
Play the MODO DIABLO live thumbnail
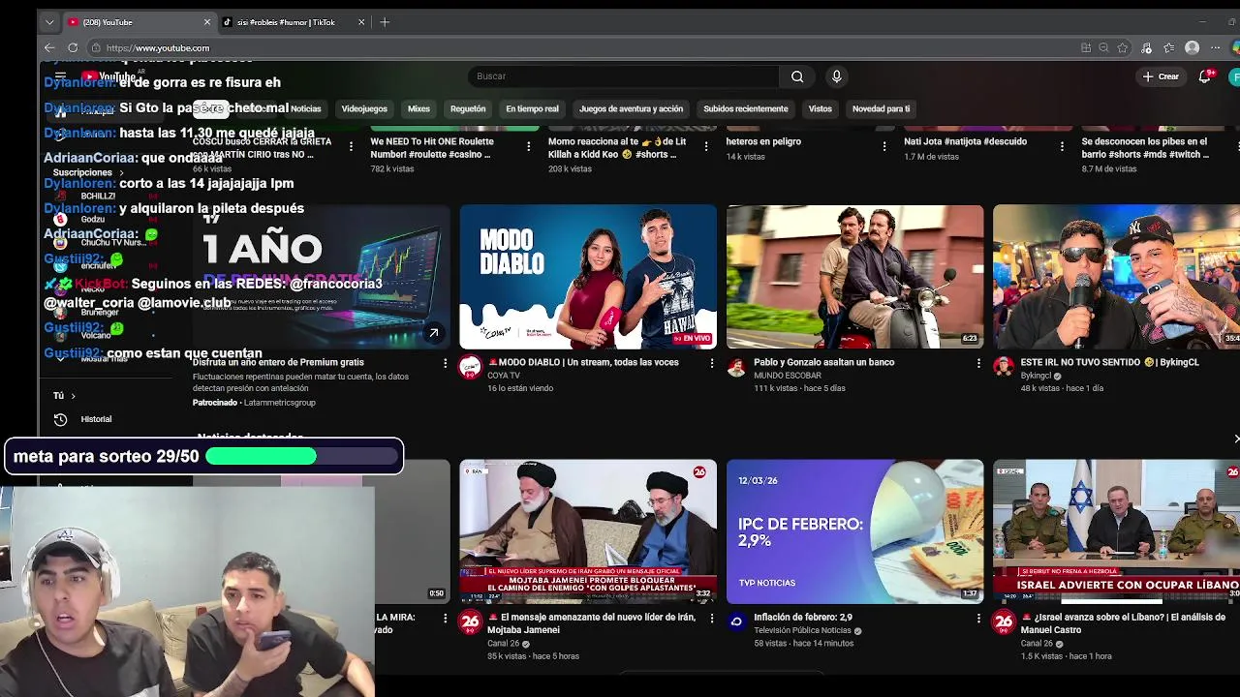click(588, 277)
